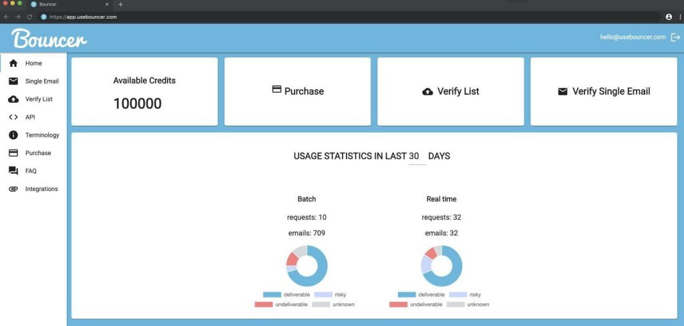The height and width of the screenshot is (326, 684).
Task: Click the FAQ chat bubbles icon
Action: [13, 171]
